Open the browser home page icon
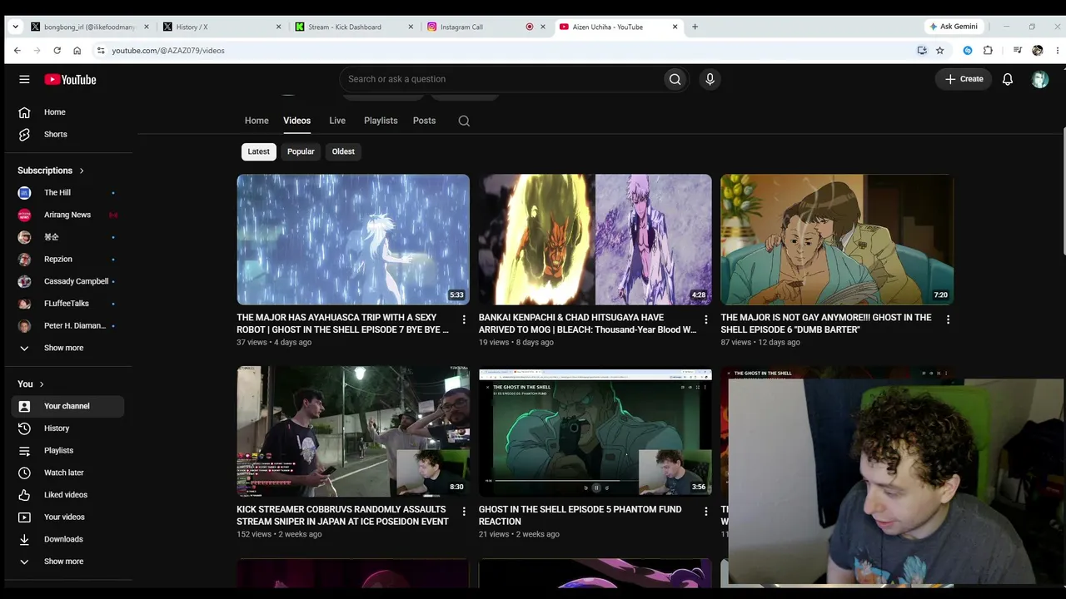 [77, 51]
